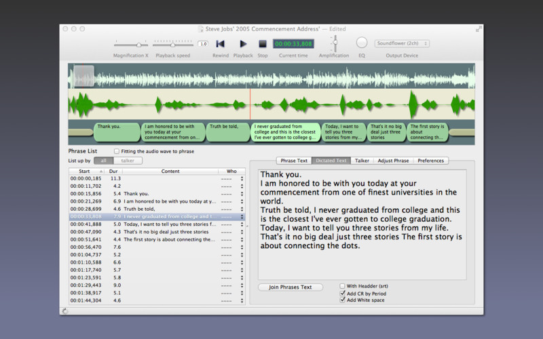Select row starting 00:01:04,737
Screen dimensions: 543x339
click(x=157, y=255)
